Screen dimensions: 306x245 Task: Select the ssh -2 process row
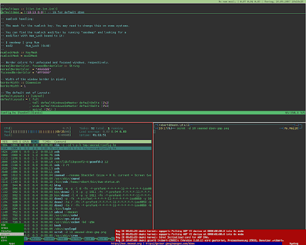tap(76, 165)
